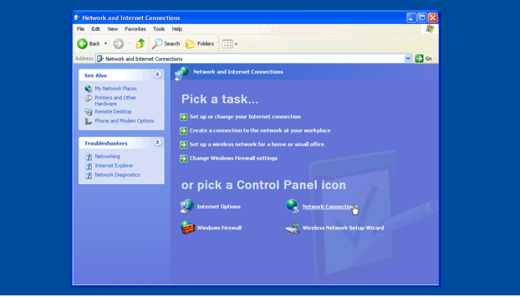Toggle the Folders pane button
Image resolution: width=520 pixels, height=297 pixels.
click(200, 44)
